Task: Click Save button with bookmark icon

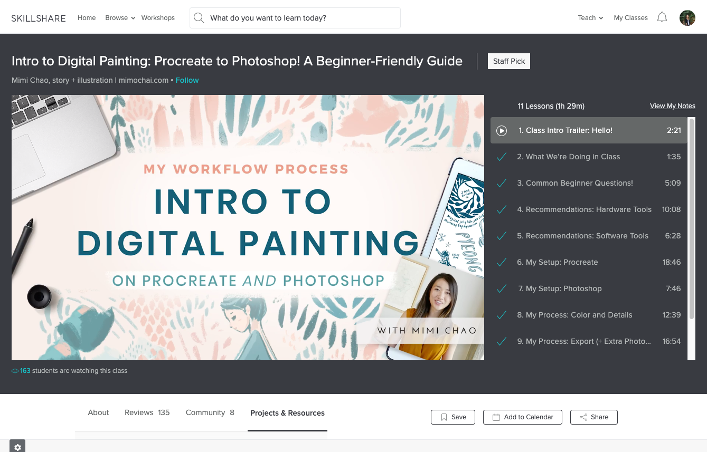Action: [x=453, y=417]
